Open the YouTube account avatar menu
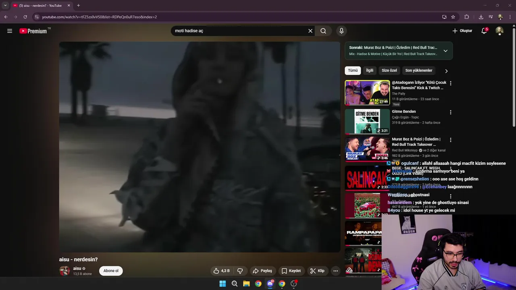This screenshot has height=290, width=516. tap(499, 31)
